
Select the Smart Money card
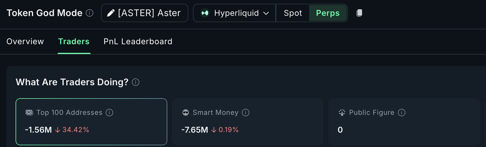coord(248,122)
